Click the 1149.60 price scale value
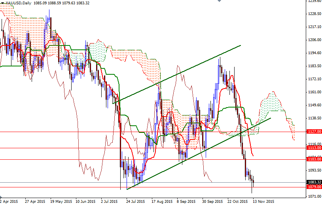Image resolution: width=322 pixels, height=204 pixels. [x=314, y=105]
